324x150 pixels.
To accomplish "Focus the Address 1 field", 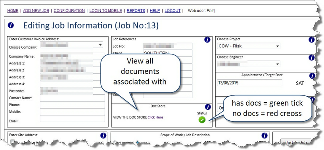I will click(72, 63).
